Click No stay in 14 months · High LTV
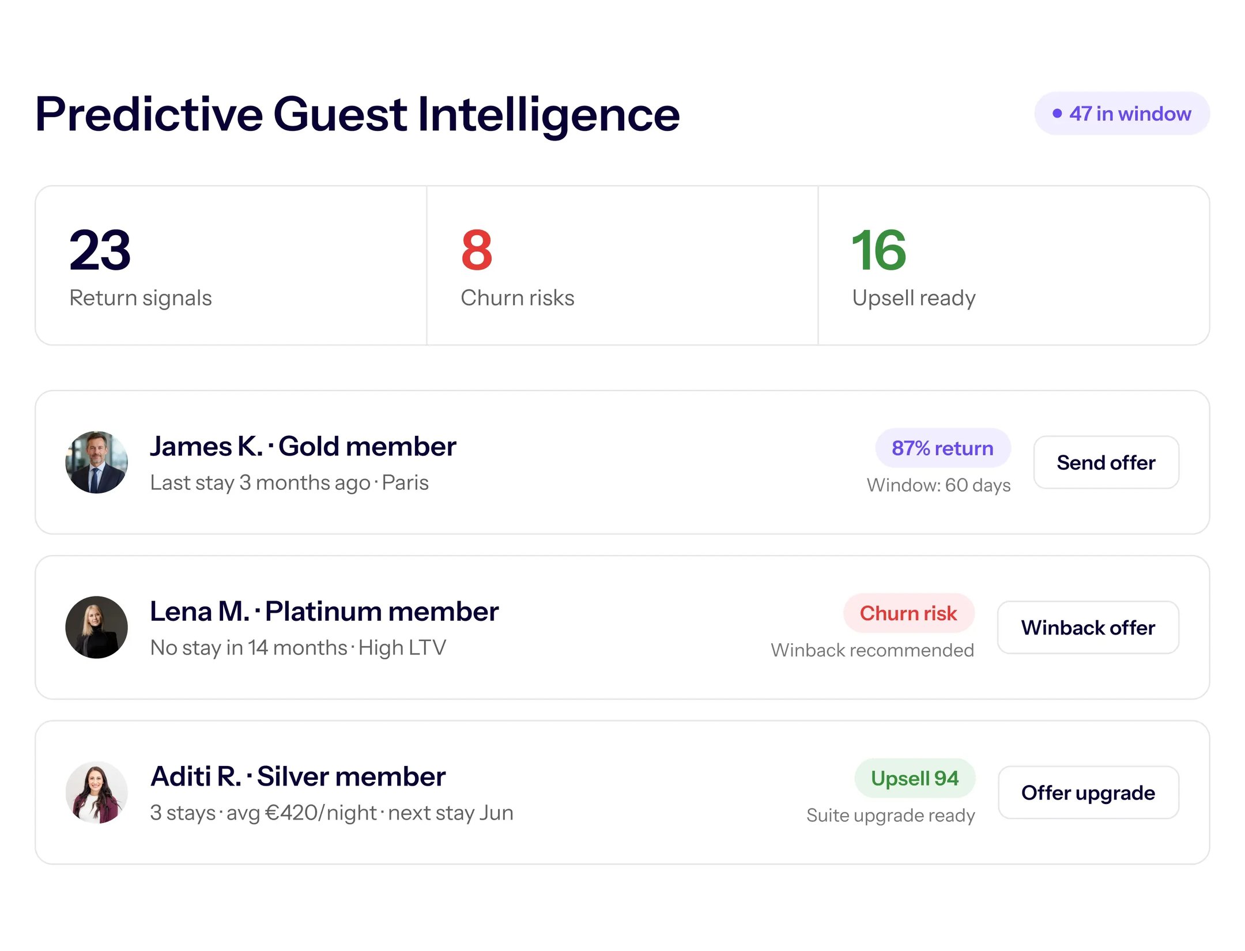Image resolution: width=1245 pixels, height=951 pixels. [298, 647]
